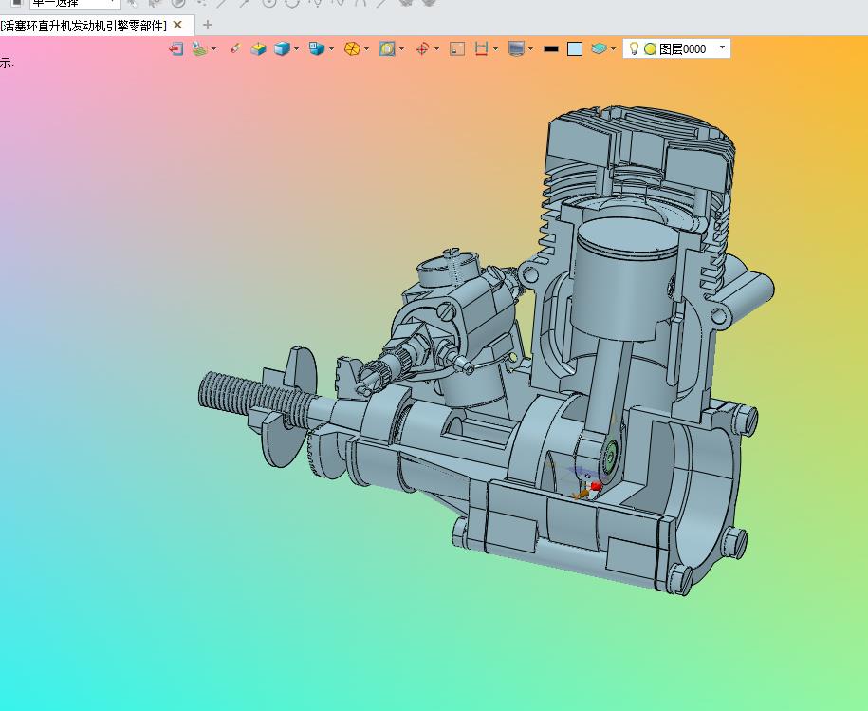Expand the red crosshair dropdown arrow
This screenshot has width=868, height=711.
pyautogui.click(x=437, y=48)
